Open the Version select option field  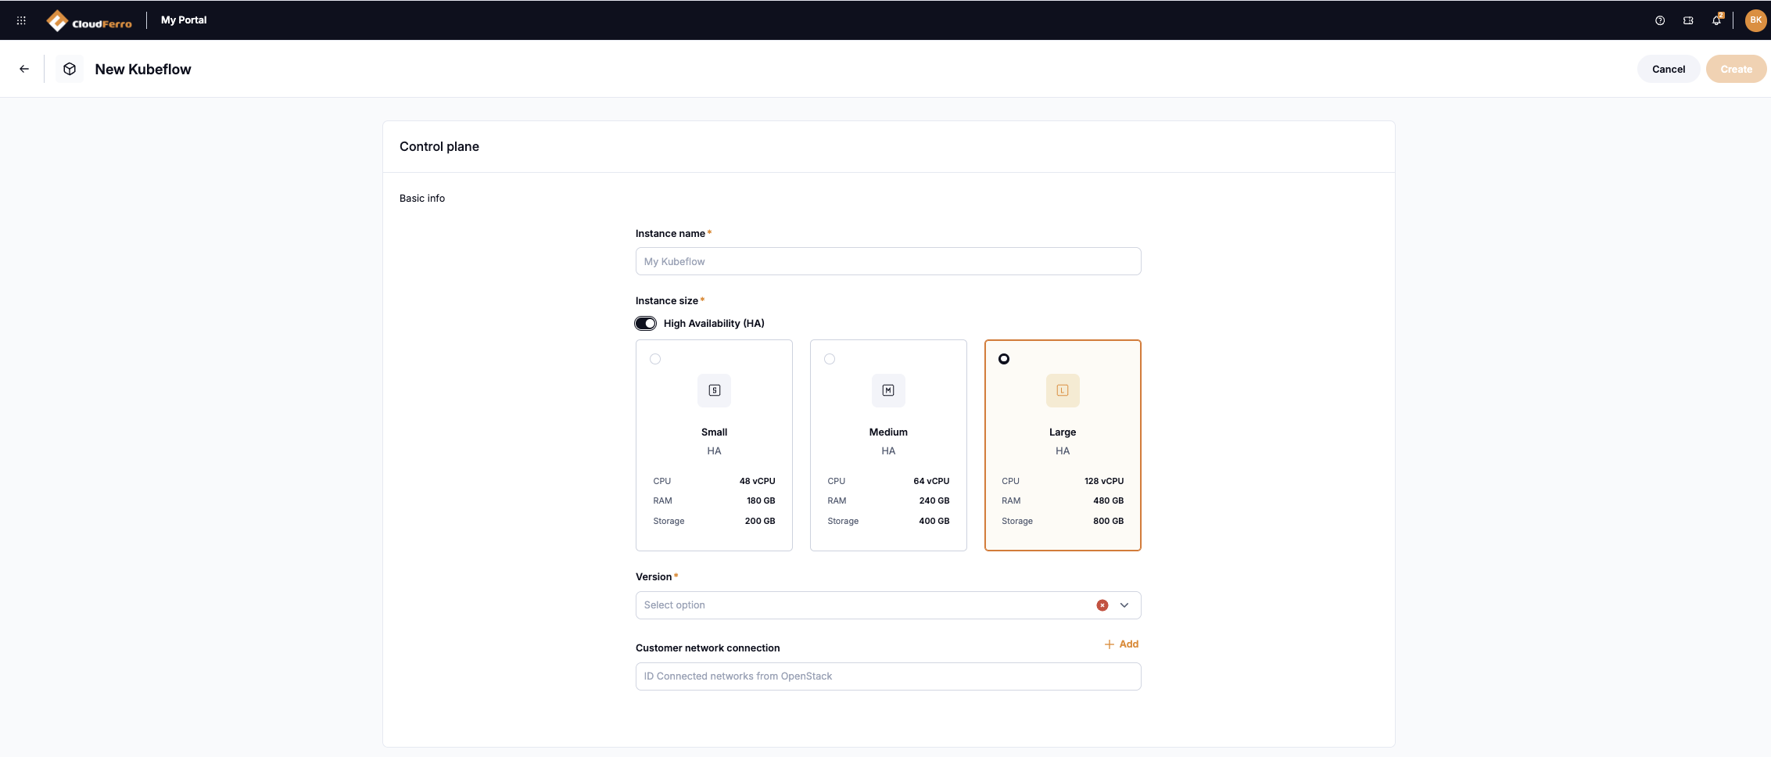[888, 605]
